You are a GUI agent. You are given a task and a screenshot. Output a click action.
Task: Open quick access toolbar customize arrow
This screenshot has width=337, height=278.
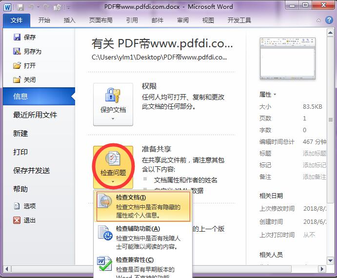(68, 8)
